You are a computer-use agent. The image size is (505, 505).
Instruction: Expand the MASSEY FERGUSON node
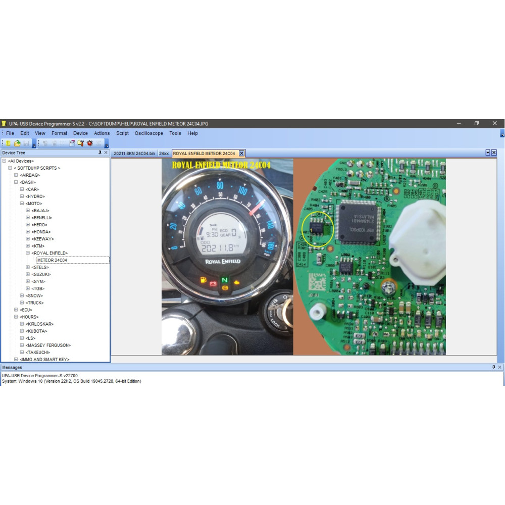tap(22, 345)
